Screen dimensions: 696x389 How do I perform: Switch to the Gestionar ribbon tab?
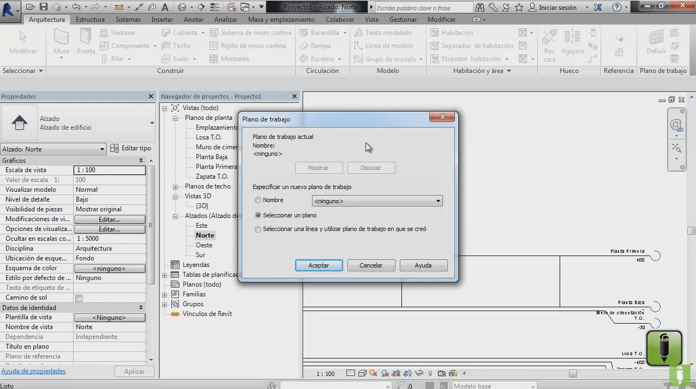(x=403, y=20)
